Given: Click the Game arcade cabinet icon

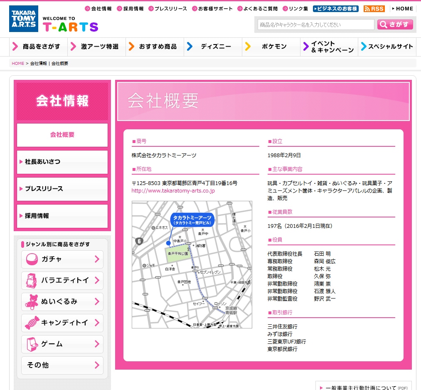Looking at the screenshot, I should pos(32,344).
